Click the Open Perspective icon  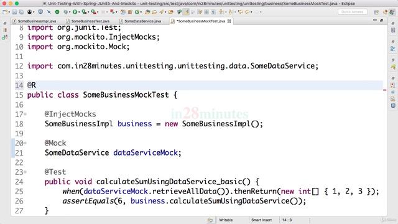click(376, 12)
